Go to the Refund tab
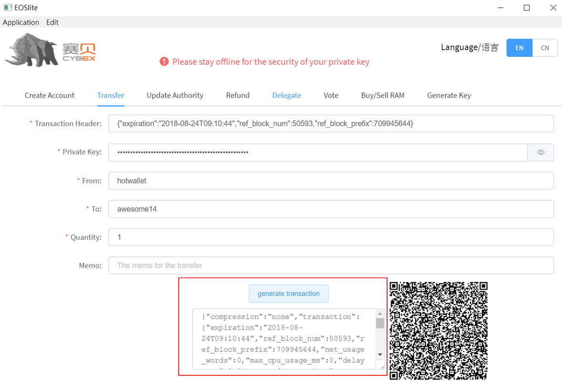562x381 pixels. (238, 95)
